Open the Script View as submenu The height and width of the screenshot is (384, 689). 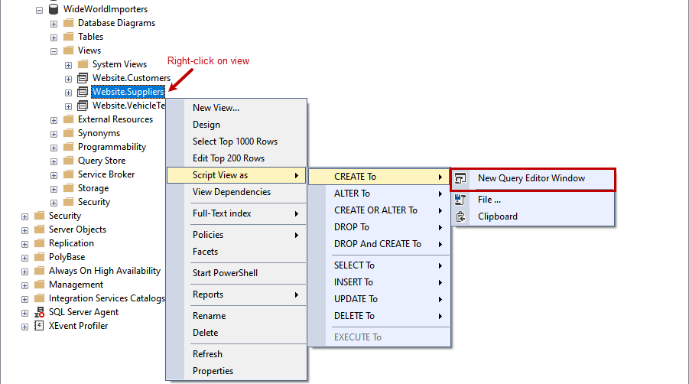point(236,175)
